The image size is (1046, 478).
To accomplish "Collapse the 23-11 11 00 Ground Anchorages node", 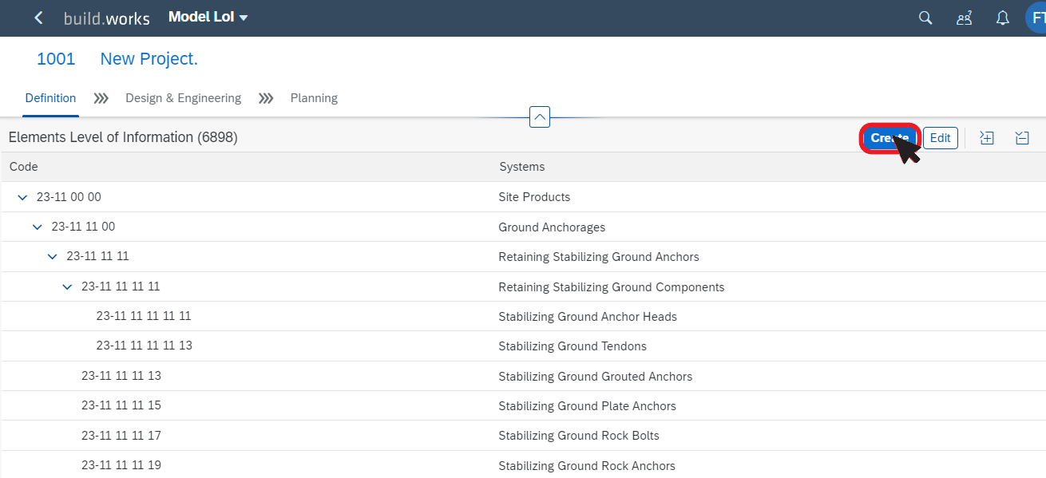I will 37,227.
